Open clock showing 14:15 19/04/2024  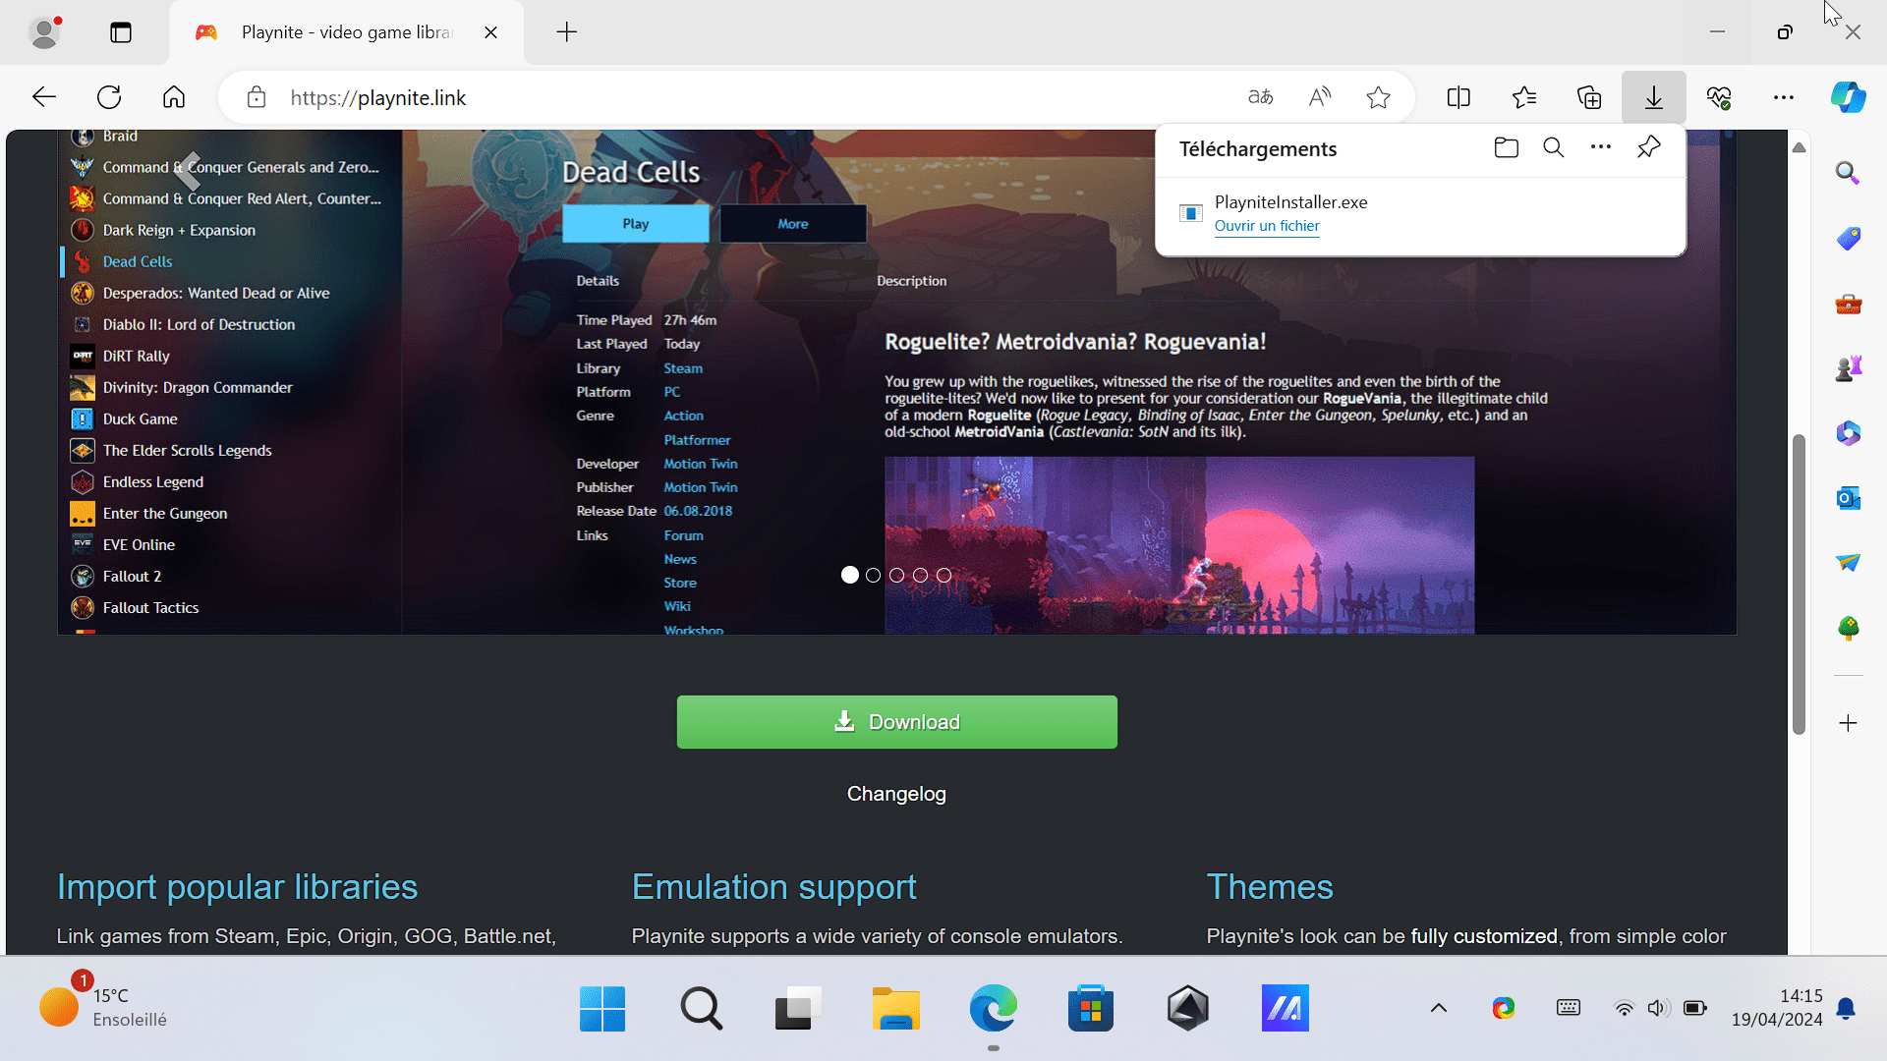1777,1008
